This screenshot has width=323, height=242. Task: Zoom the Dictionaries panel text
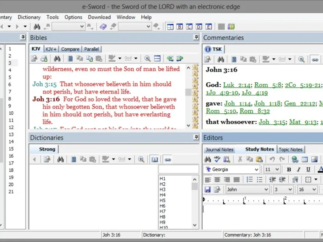(x=141, y=159)
